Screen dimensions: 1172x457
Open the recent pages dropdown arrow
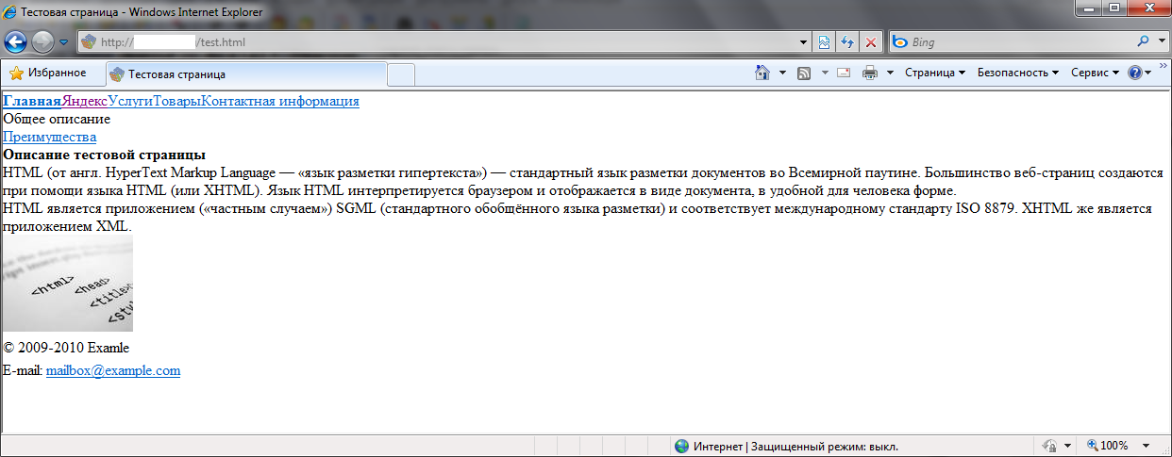pyautogui.click(x=63, y=42)
